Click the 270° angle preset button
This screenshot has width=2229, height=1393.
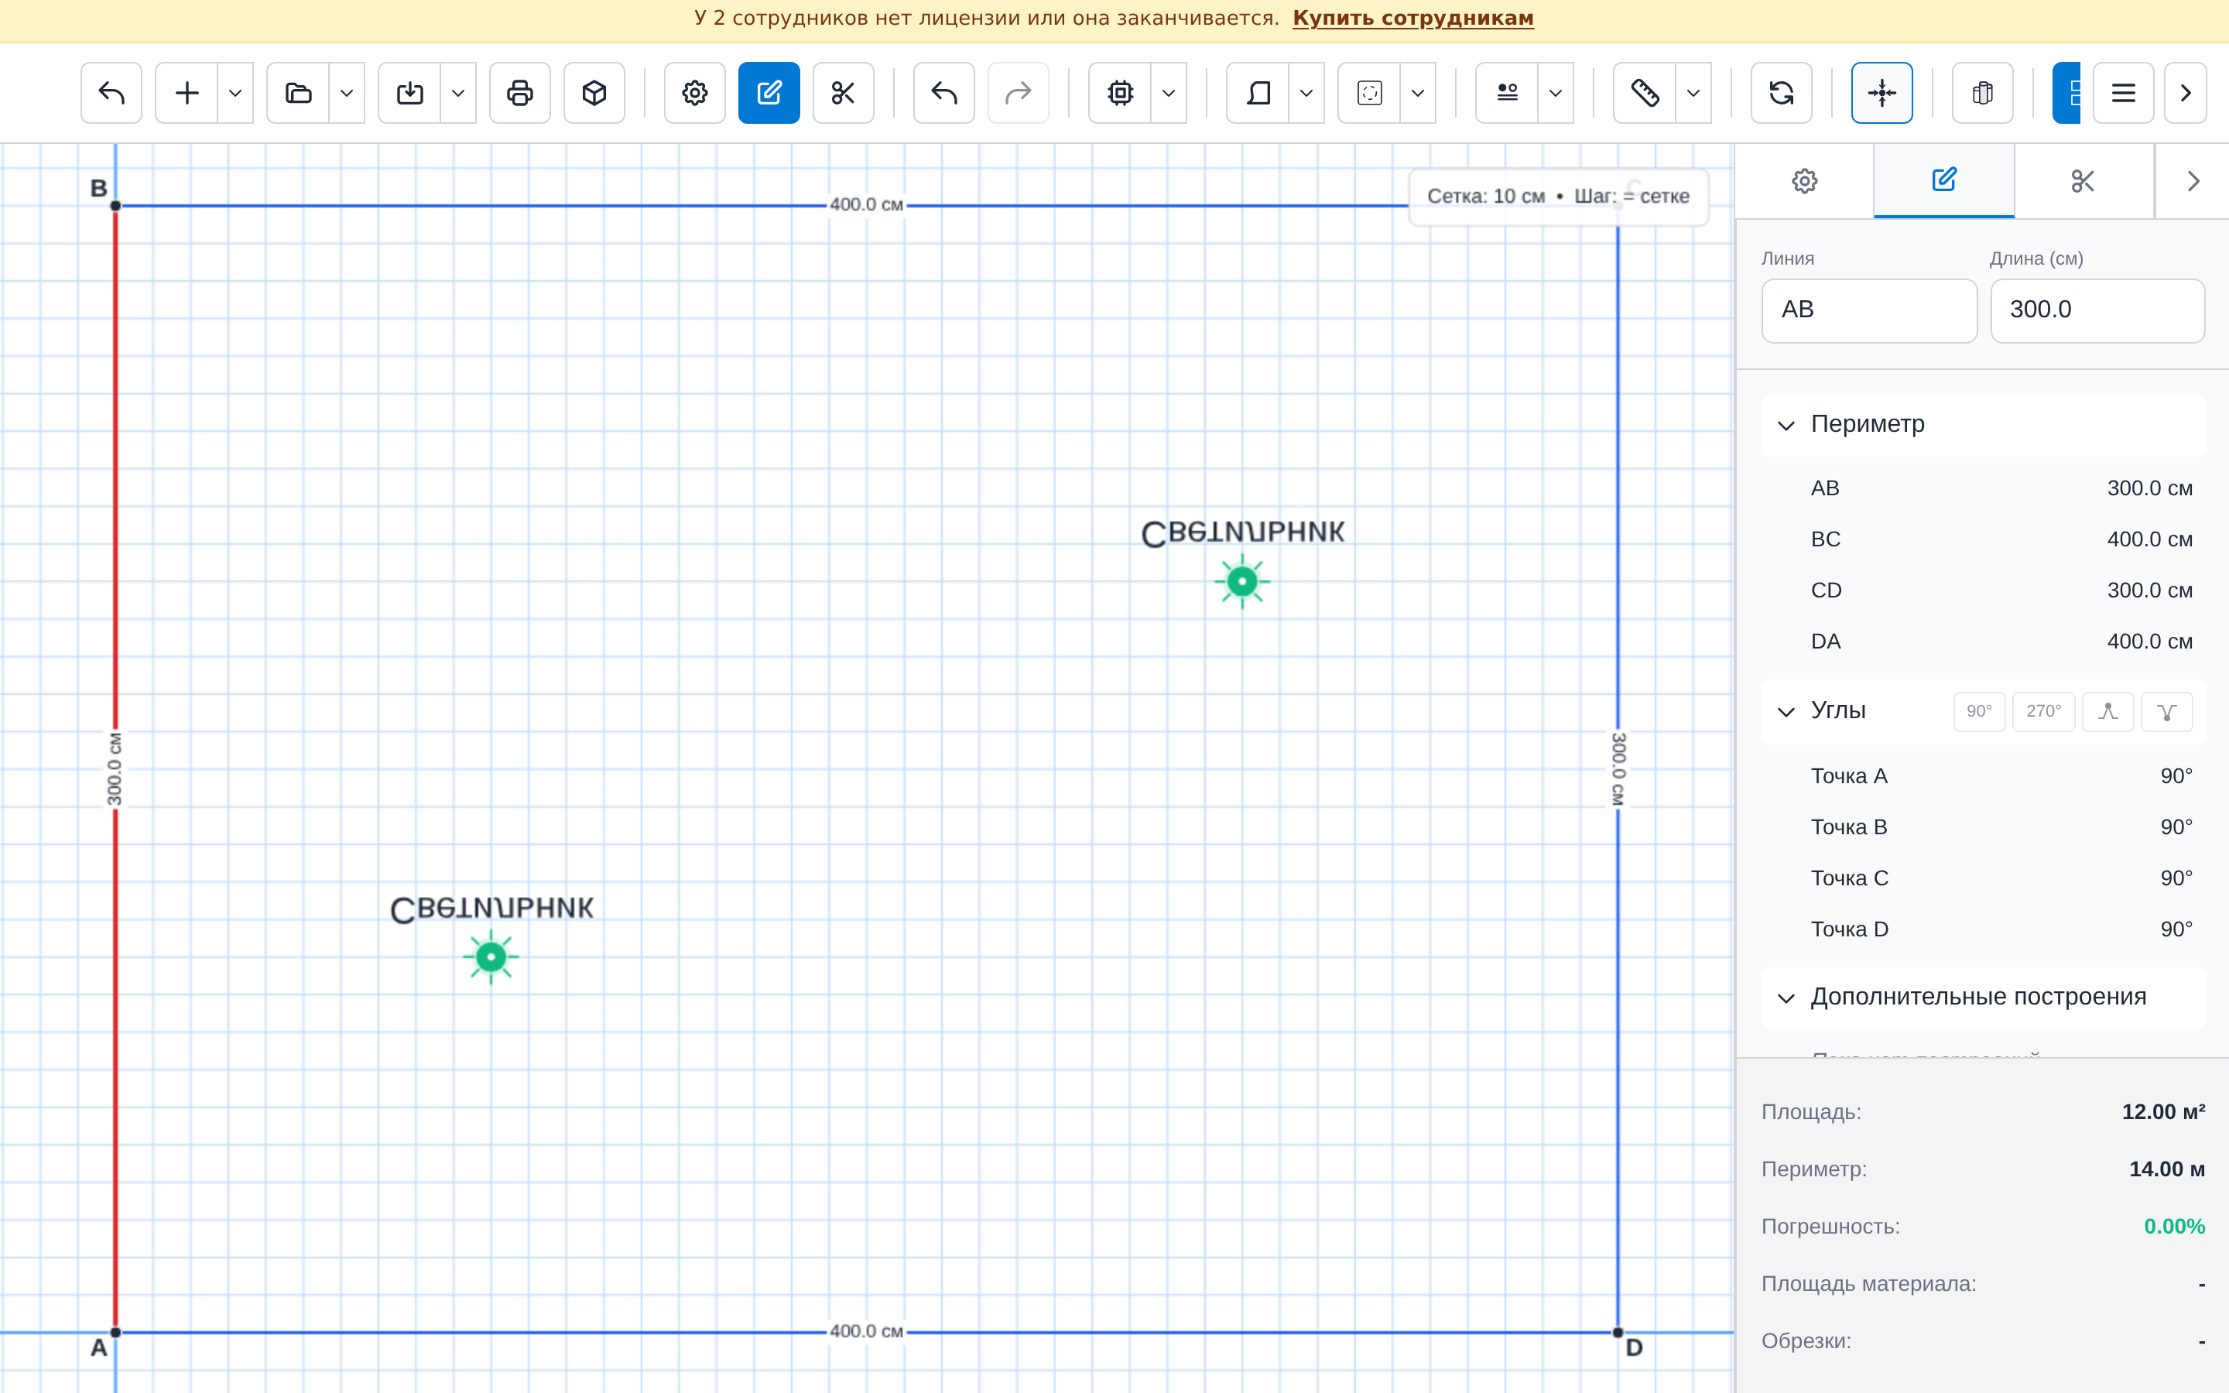(x=2043, y=711)
